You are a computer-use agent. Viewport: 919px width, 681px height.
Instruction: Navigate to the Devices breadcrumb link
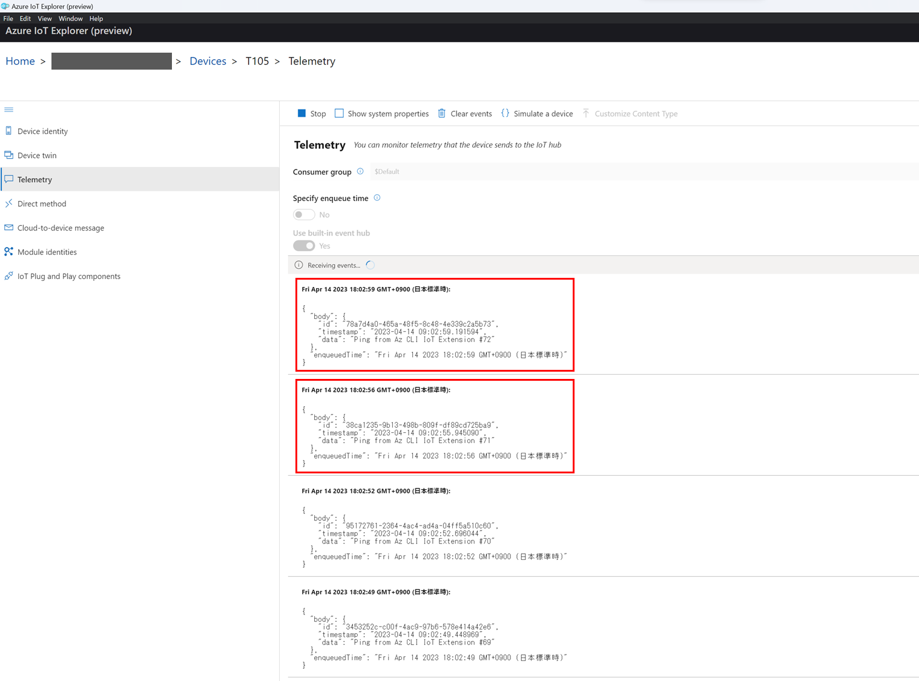pos(208,61)
